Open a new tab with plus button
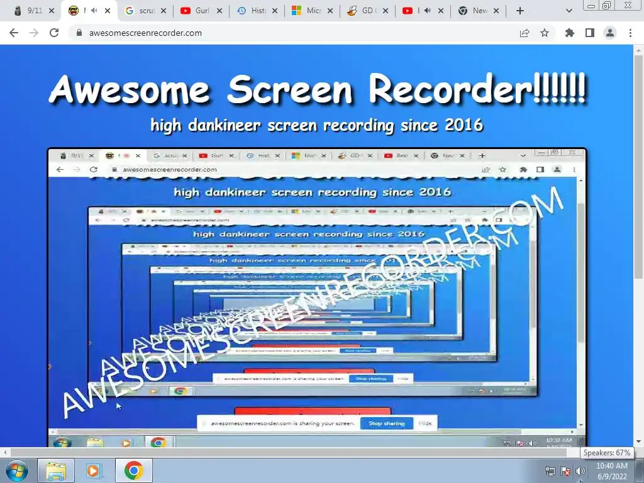The height and width of the screenshot is (483, 644). click(520, 11)
